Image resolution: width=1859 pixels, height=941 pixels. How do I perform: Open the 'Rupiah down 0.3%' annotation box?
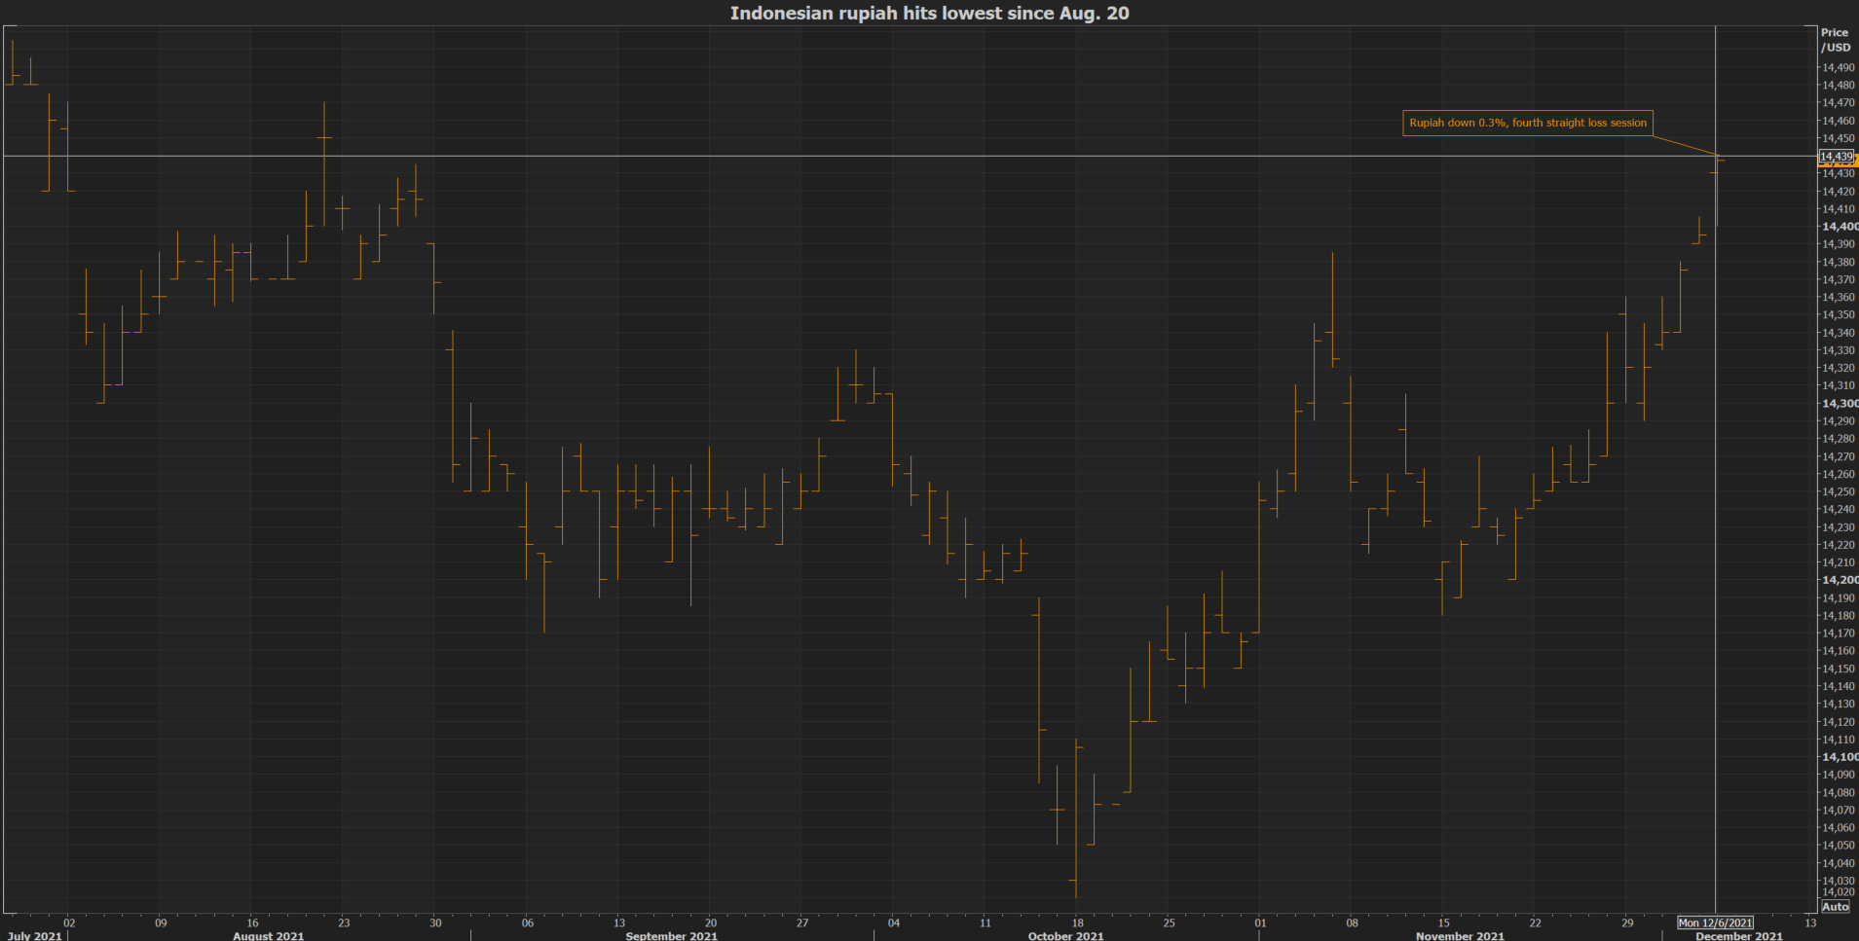click(1528, 123)
